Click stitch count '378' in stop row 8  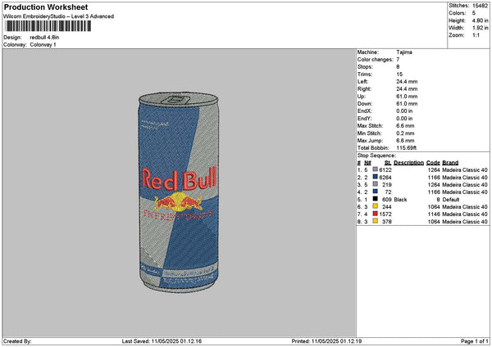[x=386, y=222]
